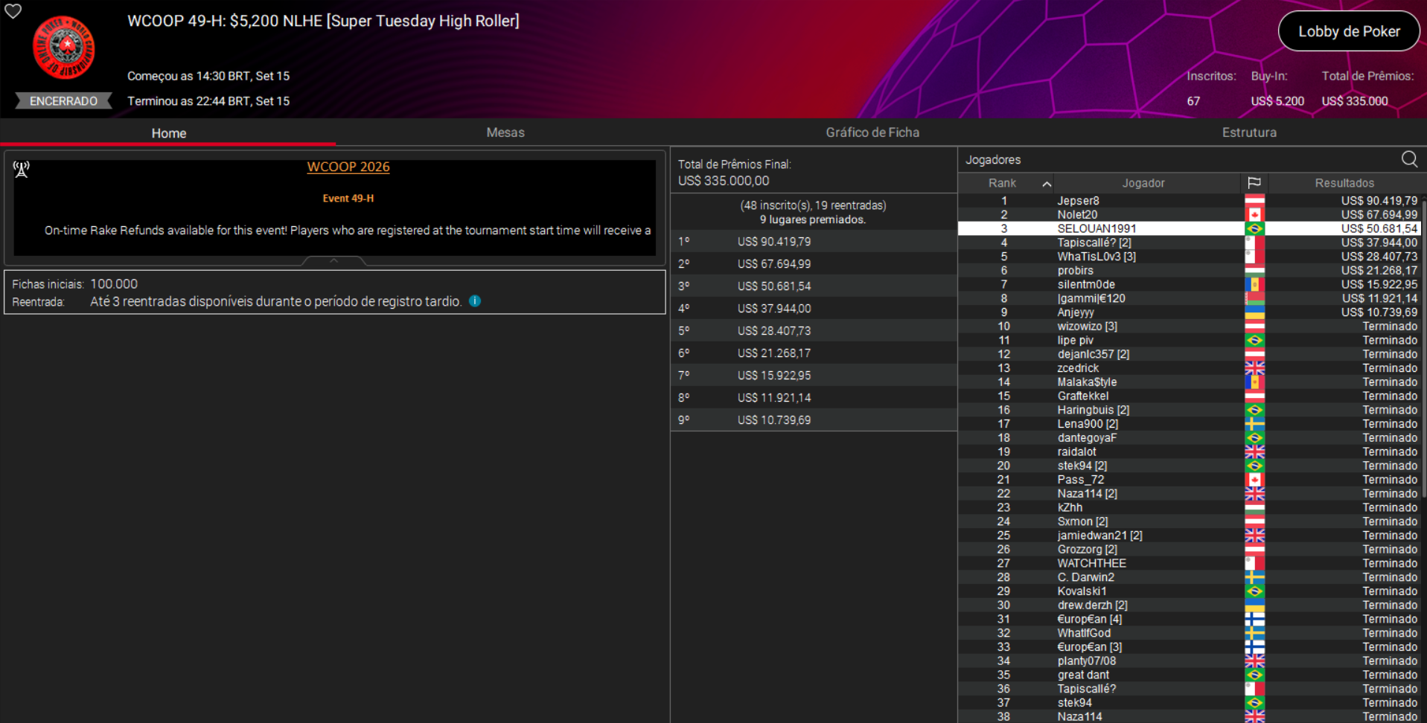Select player row WhaTisL0v3 [3]

coord(1189,257)
